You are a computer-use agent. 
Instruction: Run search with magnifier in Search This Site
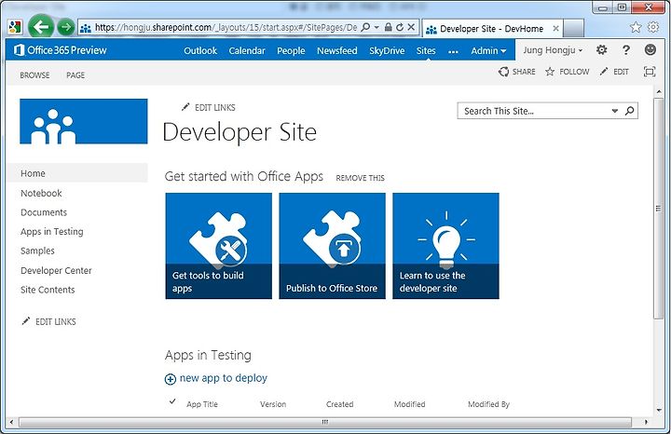(x=629, y=111)
